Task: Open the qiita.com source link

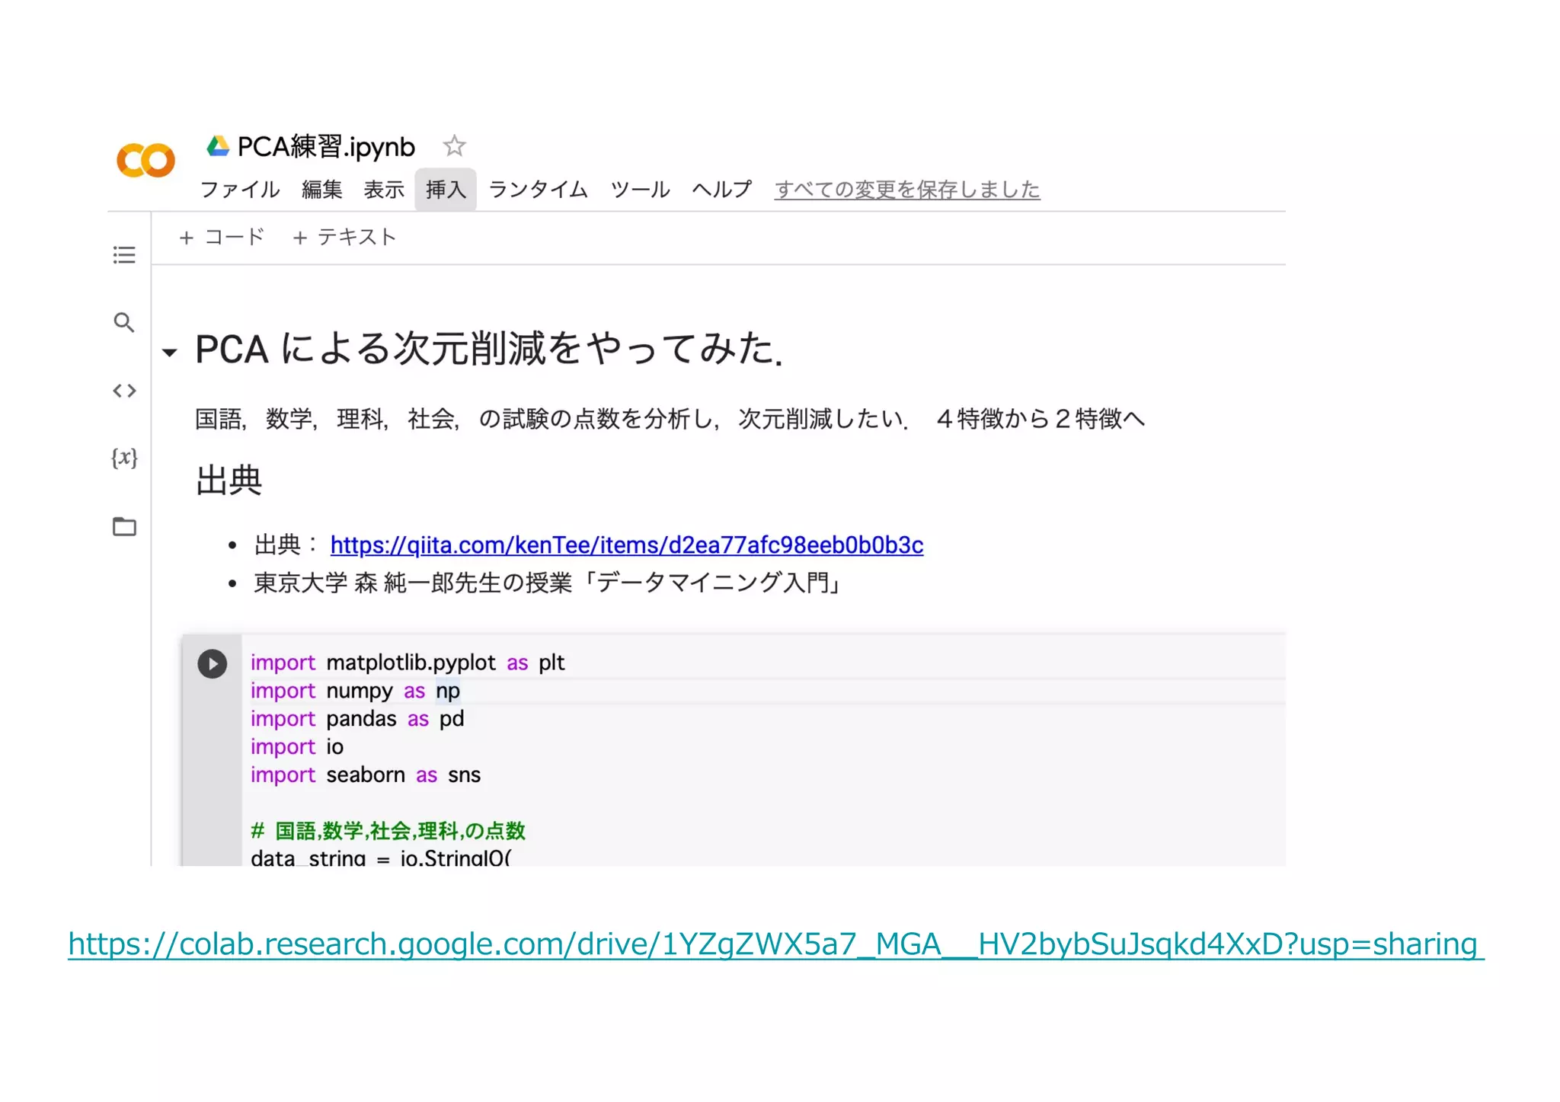Action: click(x=626, y=545)
